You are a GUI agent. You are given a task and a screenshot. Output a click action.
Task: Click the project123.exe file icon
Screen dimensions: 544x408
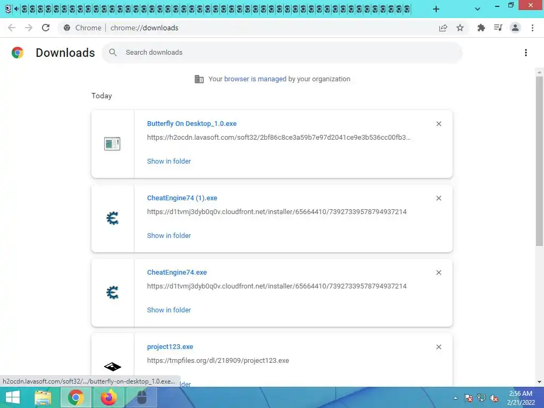point(113,367)
